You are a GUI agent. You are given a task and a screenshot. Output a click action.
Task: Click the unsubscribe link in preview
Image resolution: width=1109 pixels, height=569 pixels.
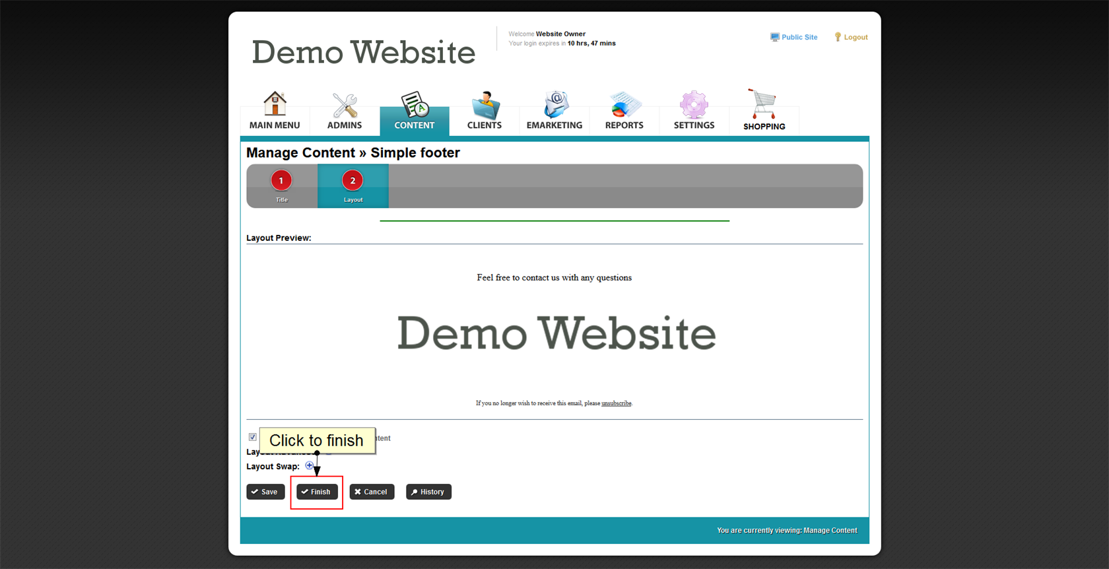[616, 403]
